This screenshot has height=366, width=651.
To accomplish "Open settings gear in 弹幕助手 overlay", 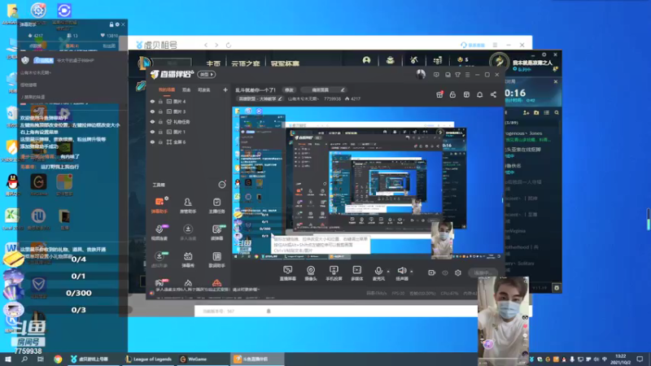I will click(117, 24).
